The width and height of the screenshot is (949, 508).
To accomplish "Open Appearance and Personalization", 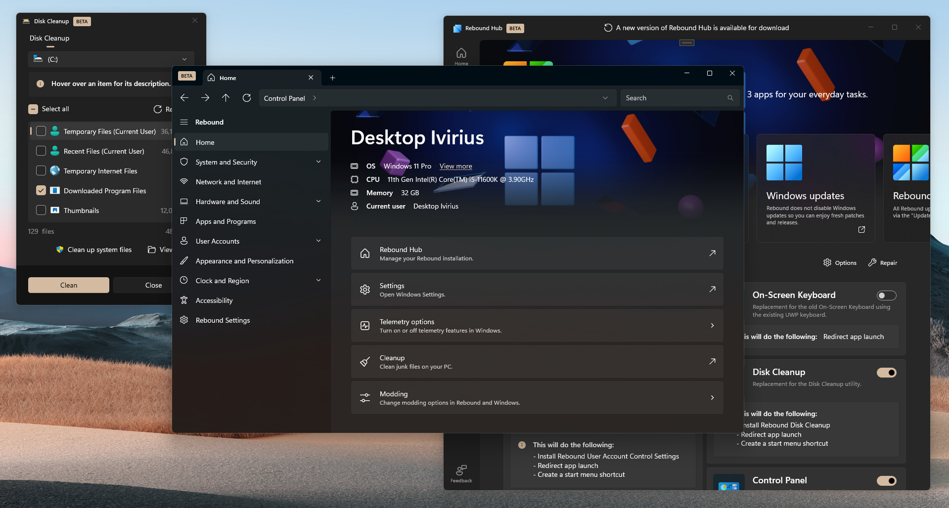I will (251, 261).
